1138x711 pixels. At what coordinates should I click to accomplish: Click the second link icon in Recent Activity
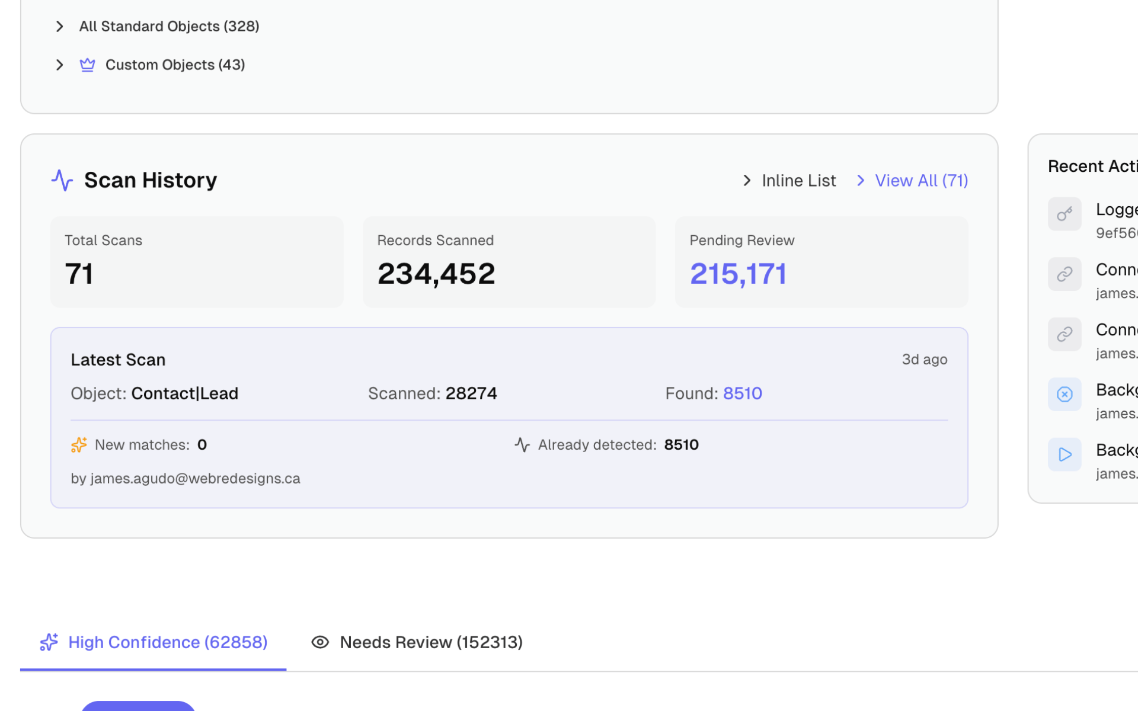(1065, 334)
